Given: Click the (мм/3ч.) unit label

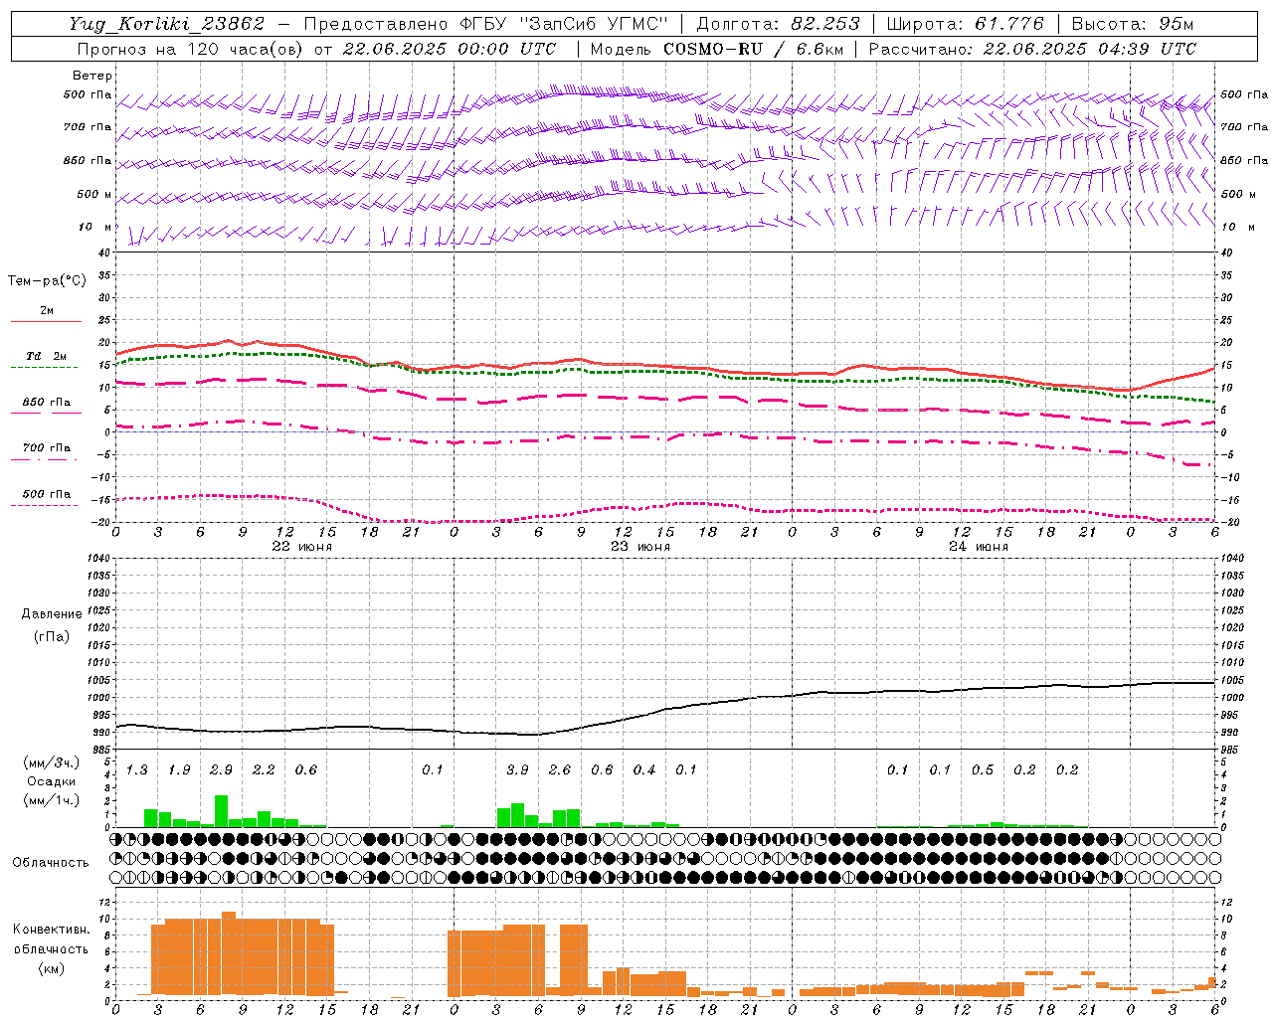Looking at the screenshot, I should tap(51, 763).
